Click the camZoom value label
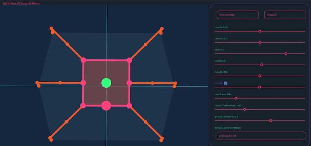Screen dimensions: 311x146 point(222,94)
